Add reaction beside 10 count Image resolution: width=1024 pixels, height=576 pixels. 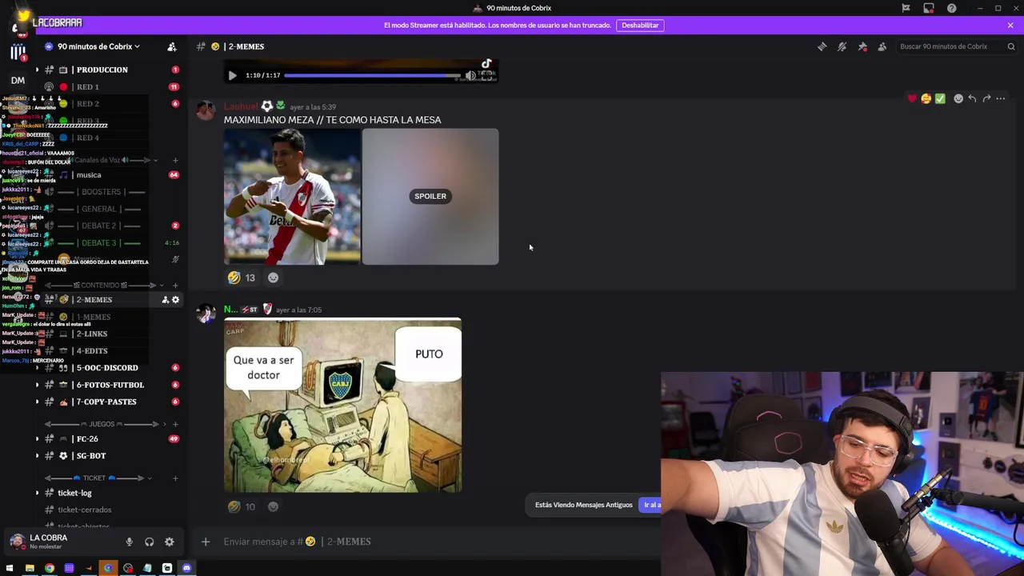(273, 506)
